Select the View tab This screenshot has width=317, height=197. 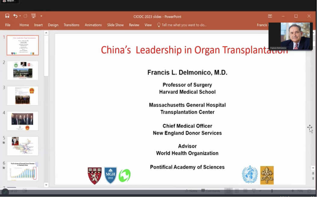pyautogui.click(x=148, y=25)
